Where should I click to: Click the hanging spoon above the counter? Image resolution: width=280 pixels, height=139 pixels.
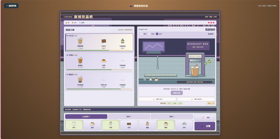pyautogui.click(x=158, y=62)
